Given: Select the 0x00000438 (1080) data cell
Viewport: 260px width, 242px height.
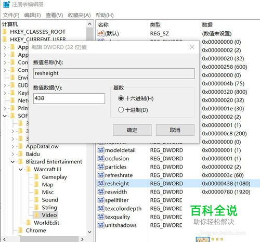Looking at the screenshot, I should click(x=226, y=184).
